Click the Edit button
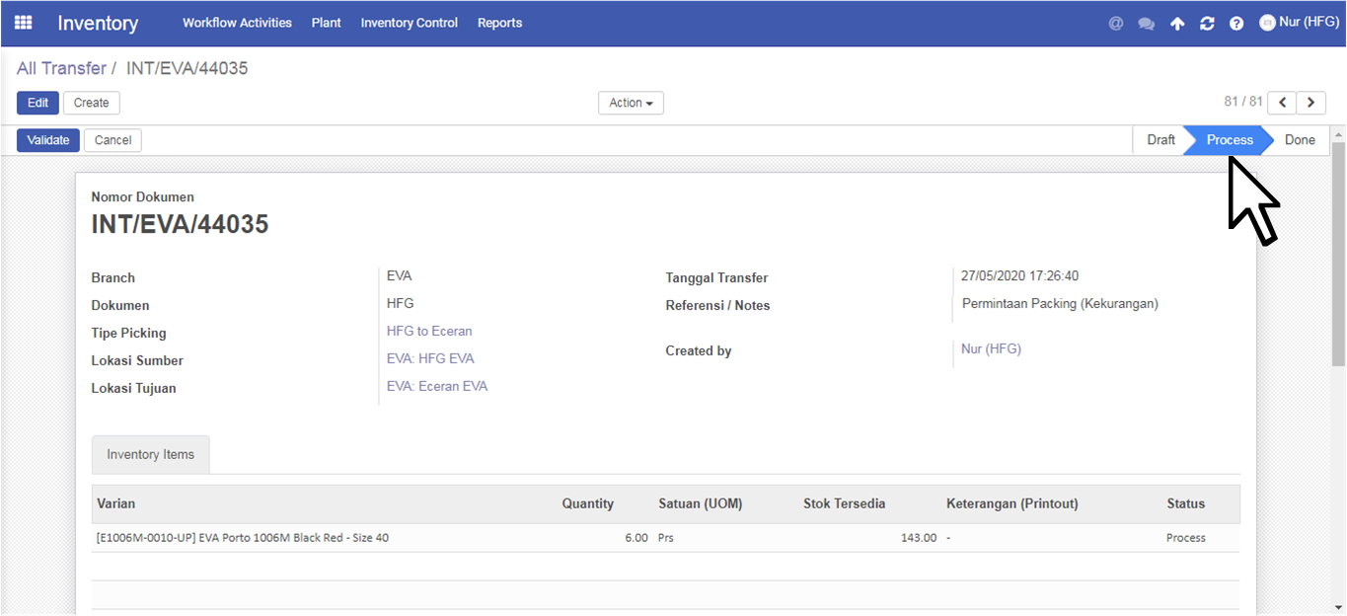 click(x=37, y=103)
